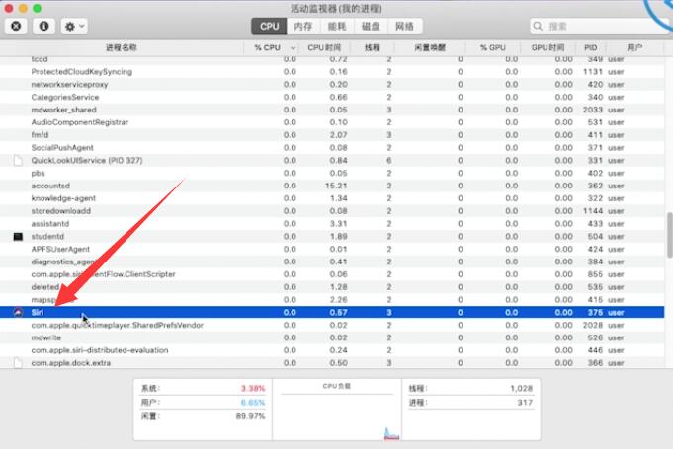The height and width of the screenshot is (449, 673).
Task: Select the storedownloadd process
Action: coord(61,211)
